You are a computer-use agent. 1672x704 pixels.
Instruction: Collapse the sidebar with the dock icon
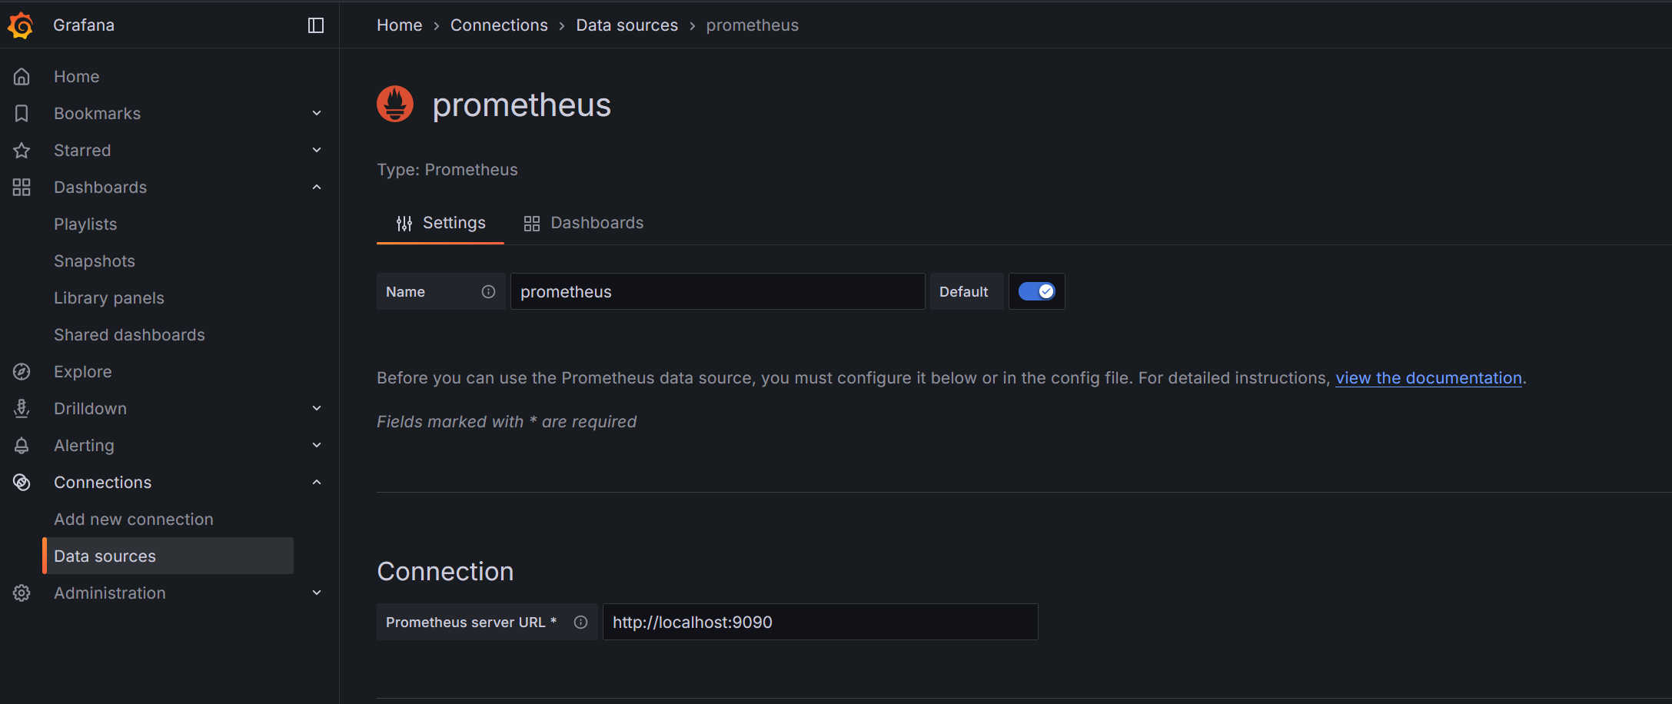point(315,25)
